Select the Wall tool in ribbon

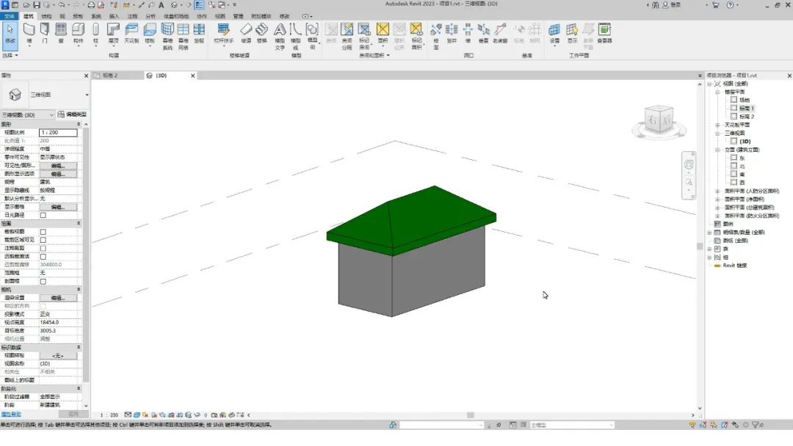29,32
